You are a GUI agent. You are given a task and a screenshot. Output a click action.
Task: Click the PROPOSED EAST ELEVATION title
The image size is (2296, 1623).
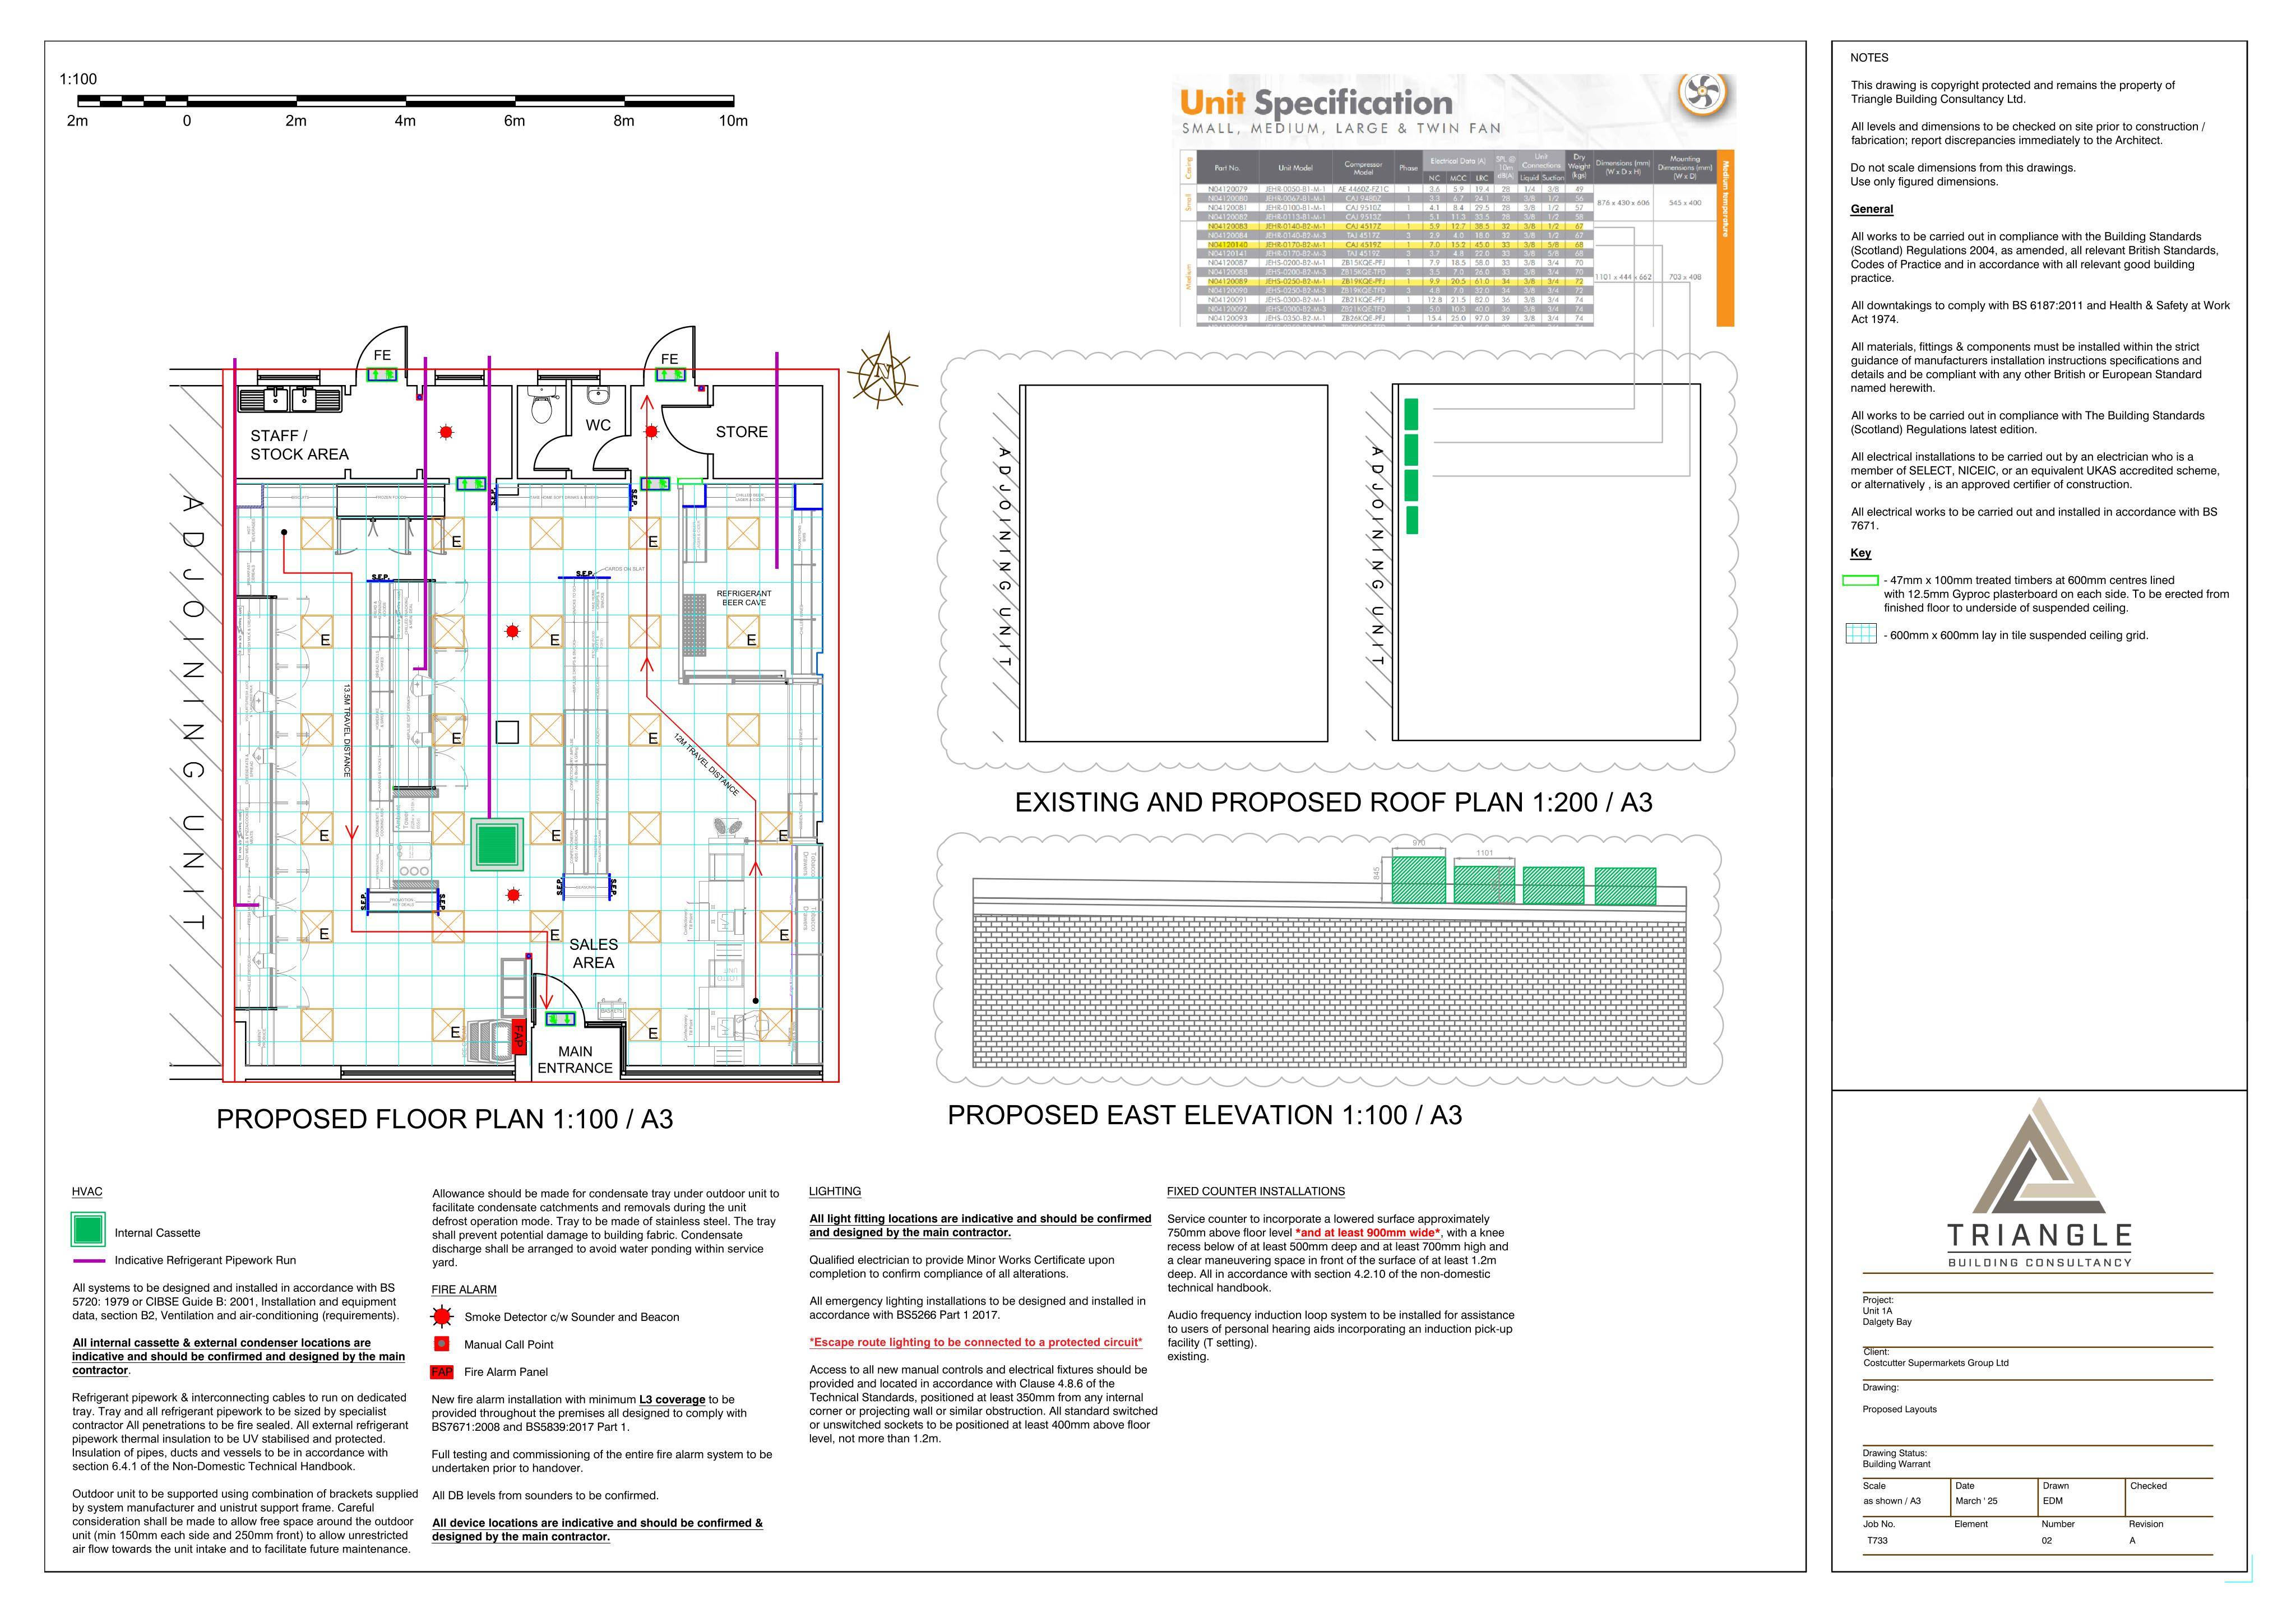click(1205, 1115)
